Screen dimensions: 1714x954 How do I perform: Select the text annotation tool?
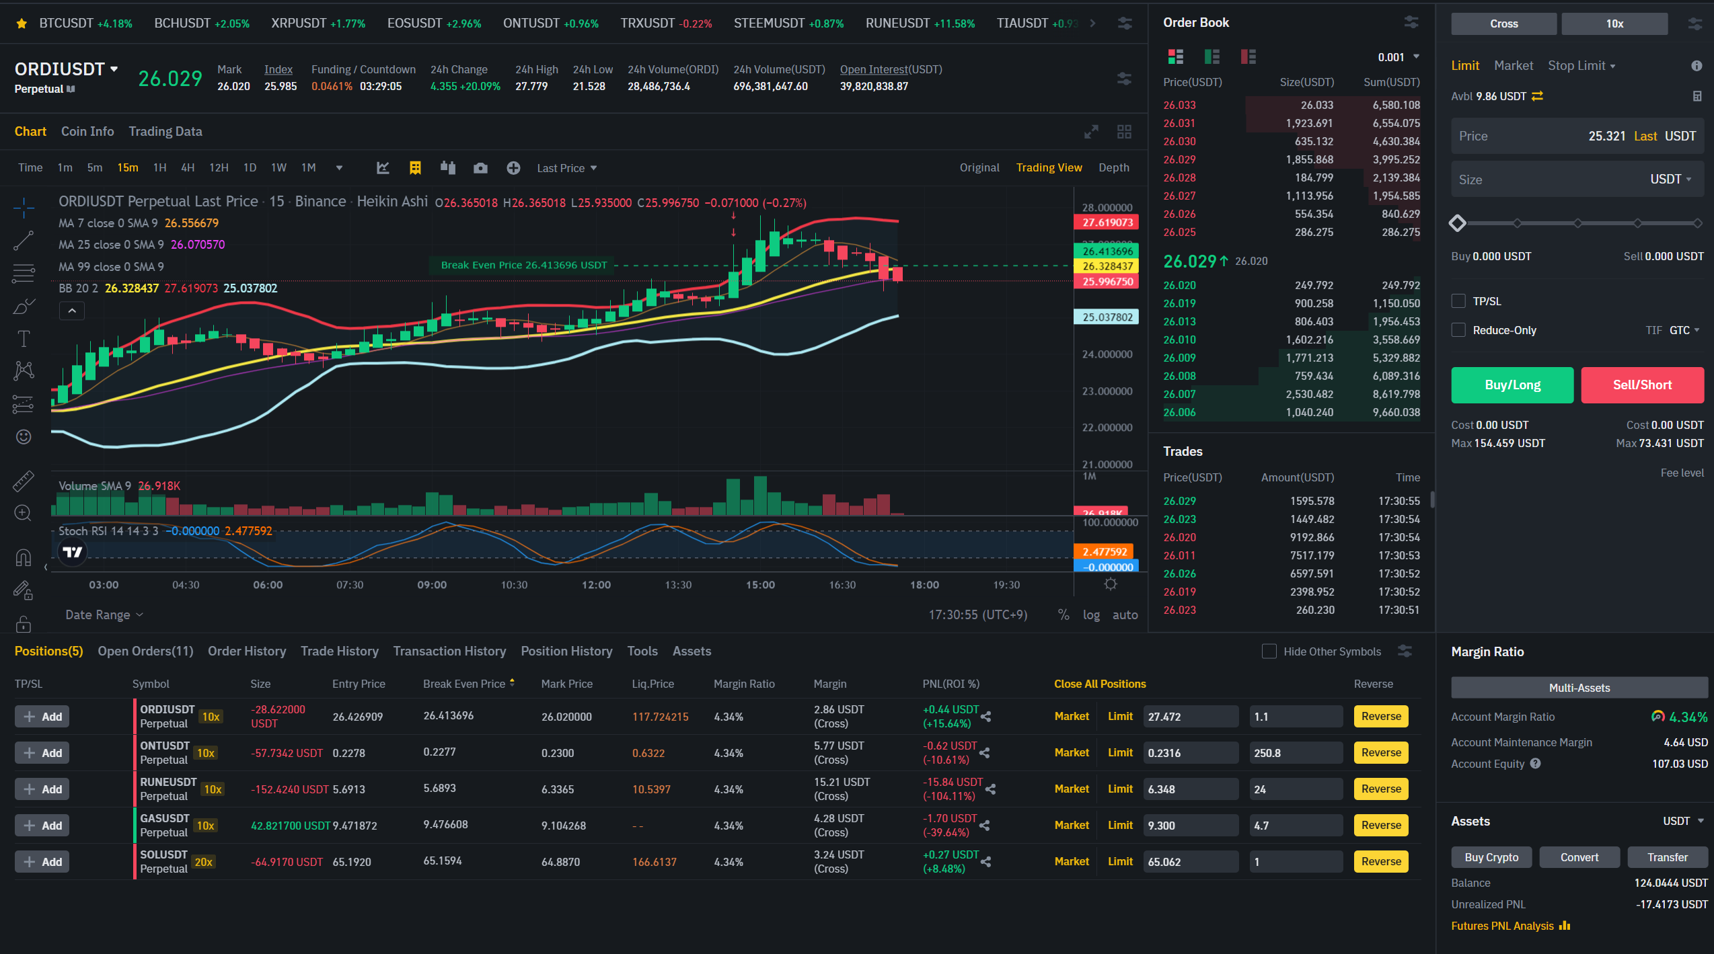24,338
